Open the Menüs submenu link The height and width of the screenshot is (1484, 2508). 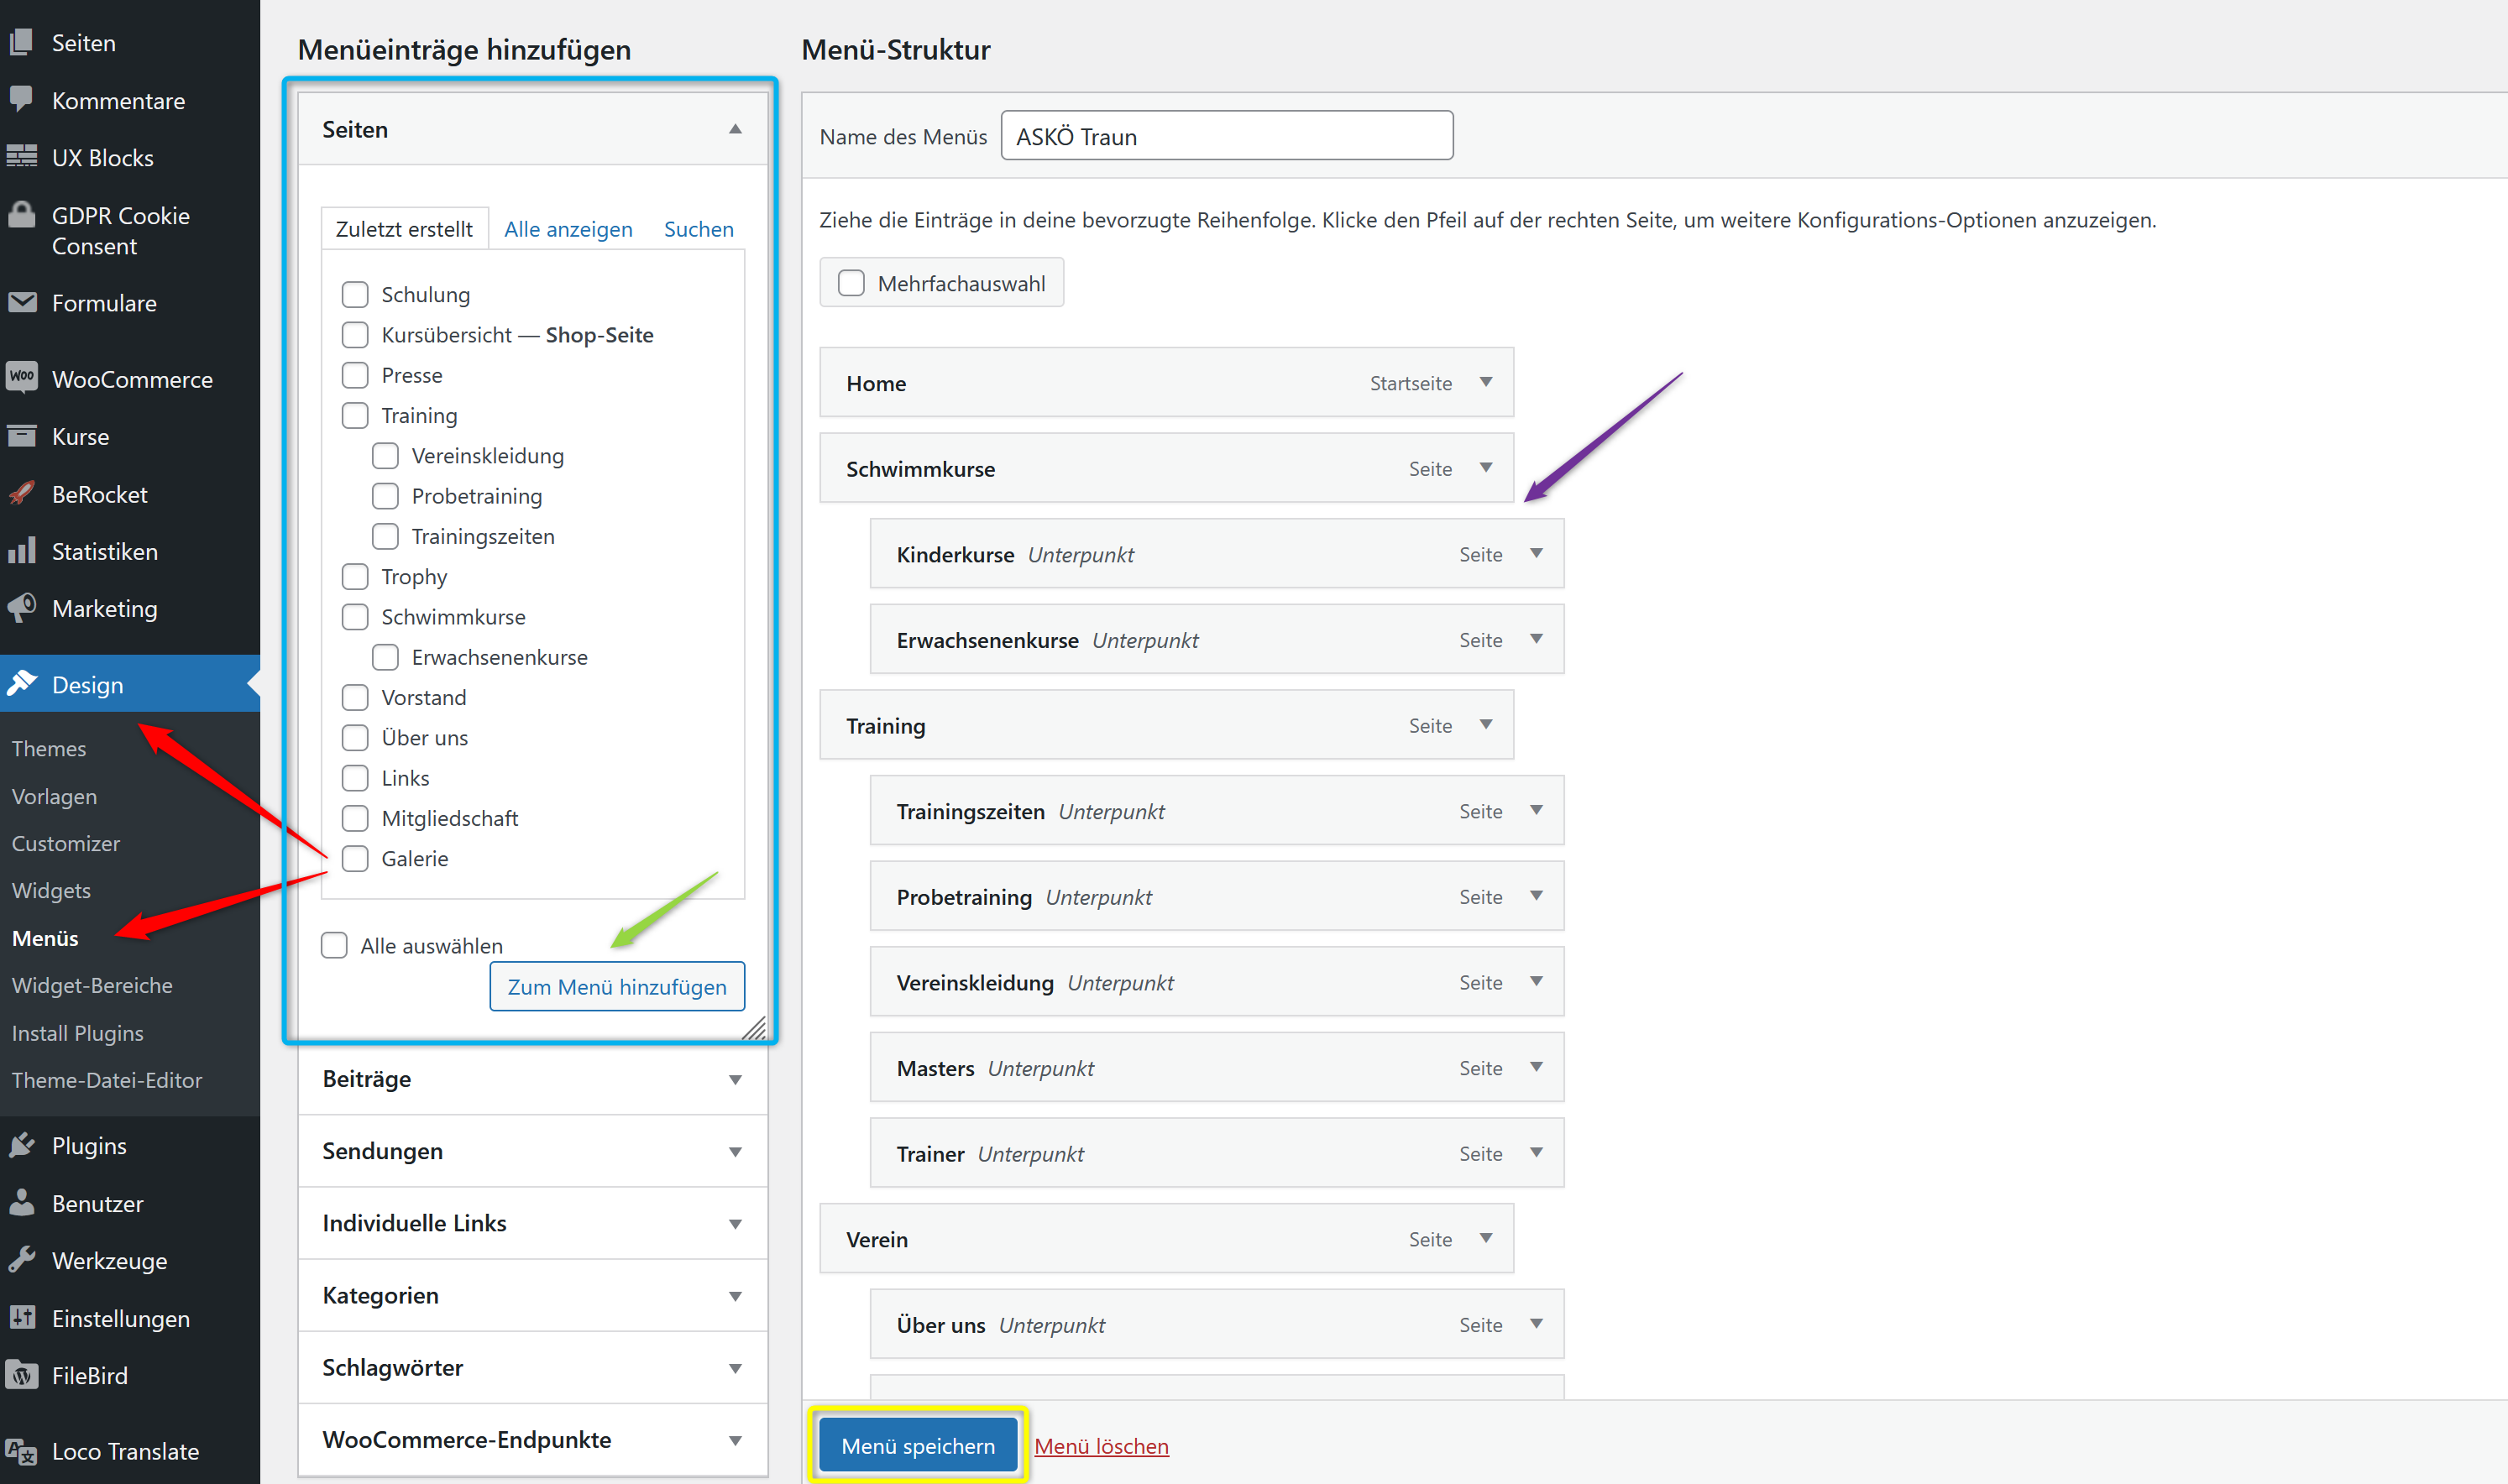(x=45, y=938)
